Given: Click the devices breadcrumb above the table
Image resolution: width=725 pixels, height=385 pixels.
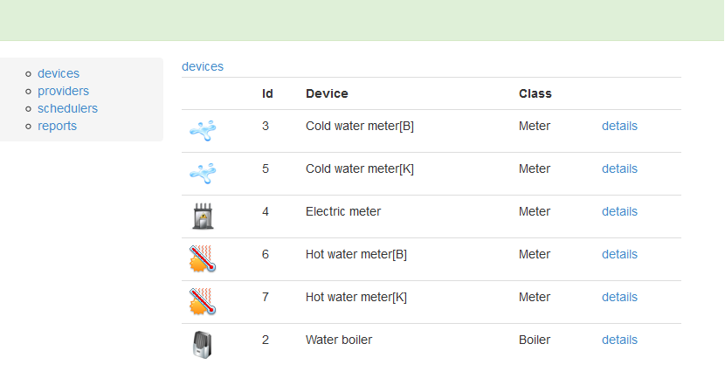Looking at the screenshot, I should point(203,66).
